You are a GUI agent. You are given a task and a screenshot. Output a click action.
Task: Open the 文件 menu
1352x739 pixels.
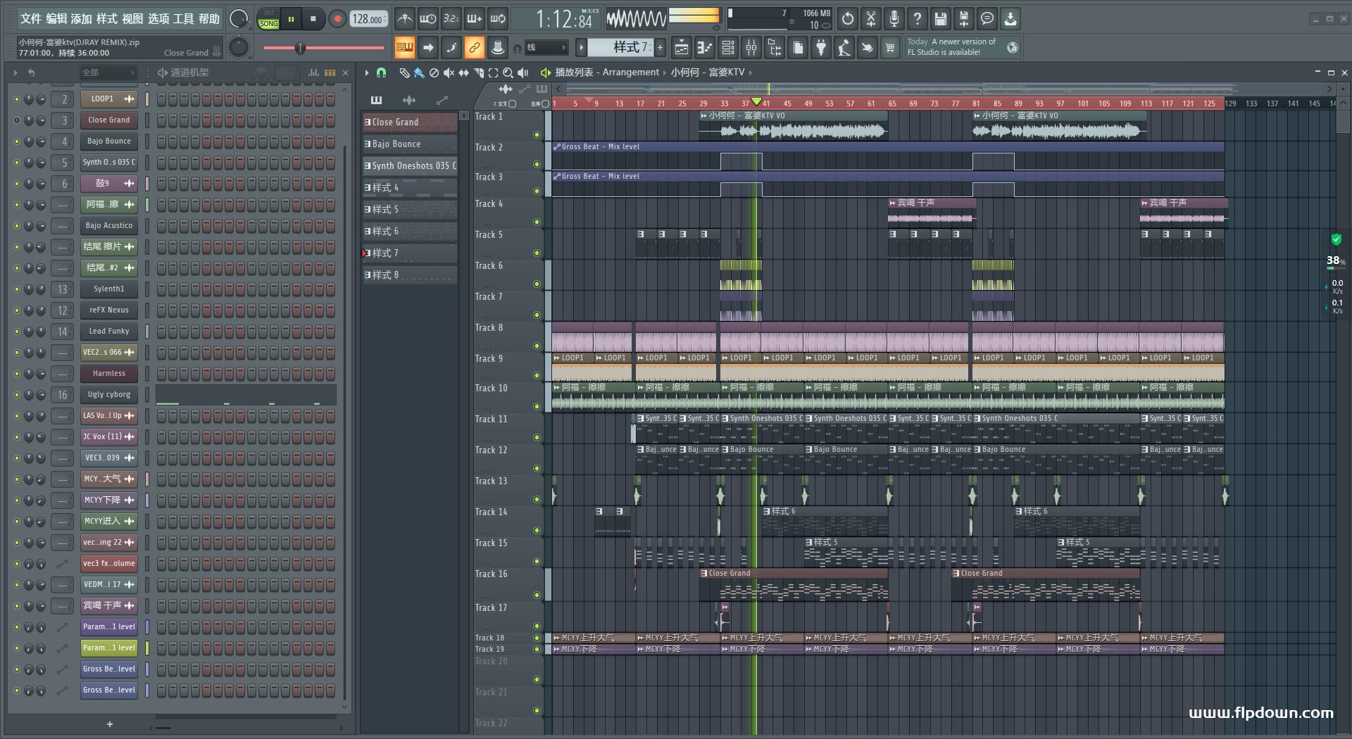pos(31,19)
